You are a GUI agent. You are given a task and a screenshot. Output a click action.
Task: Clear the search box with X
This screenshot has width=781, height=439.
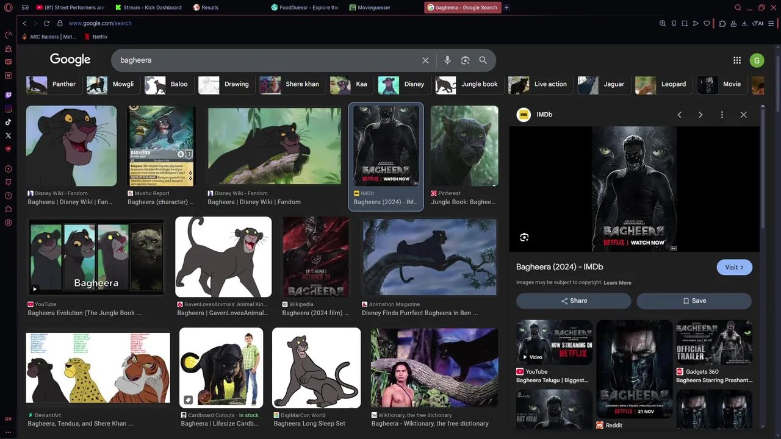click(425, 60)
